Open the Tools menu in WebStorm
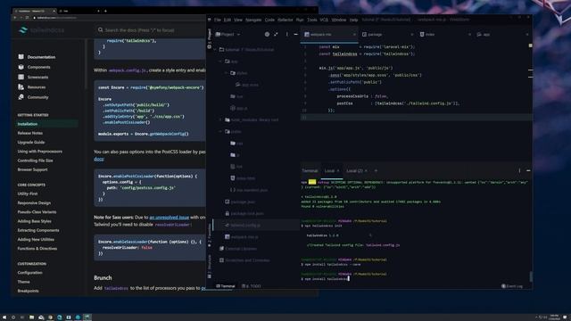 (312, 20)
